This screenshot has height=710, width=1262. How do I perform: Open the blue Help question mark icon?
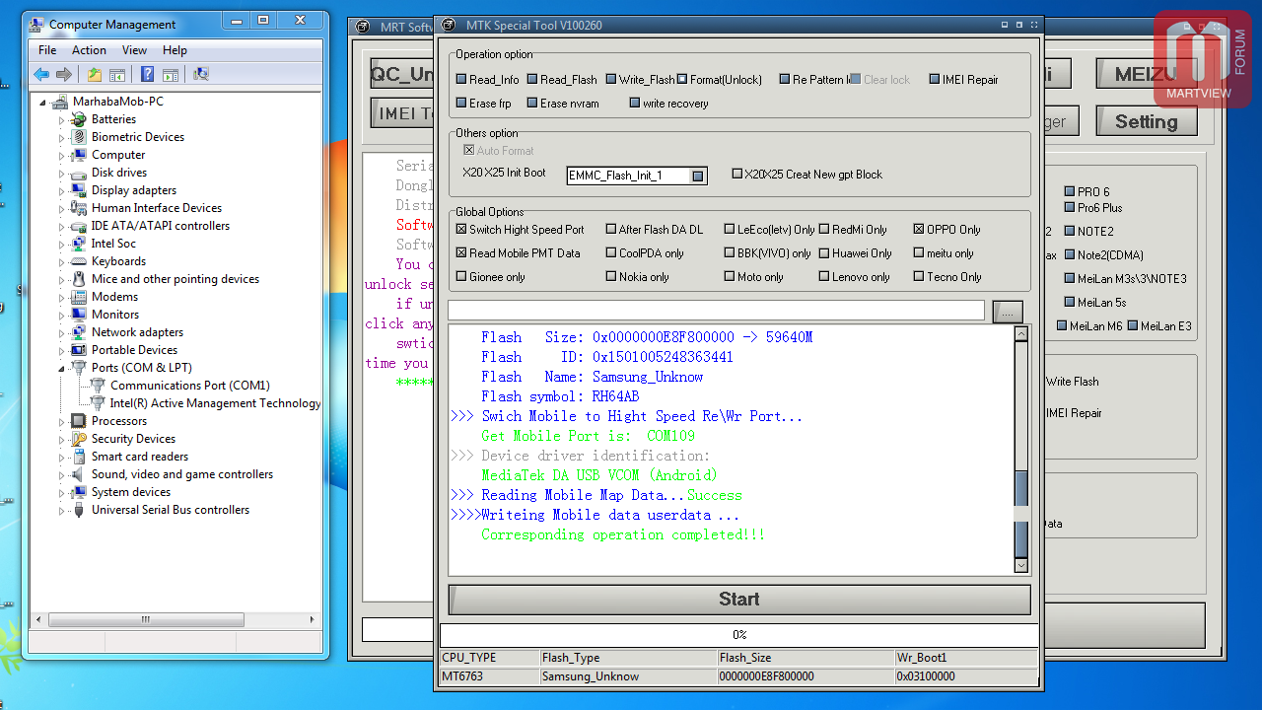point(147,74)
